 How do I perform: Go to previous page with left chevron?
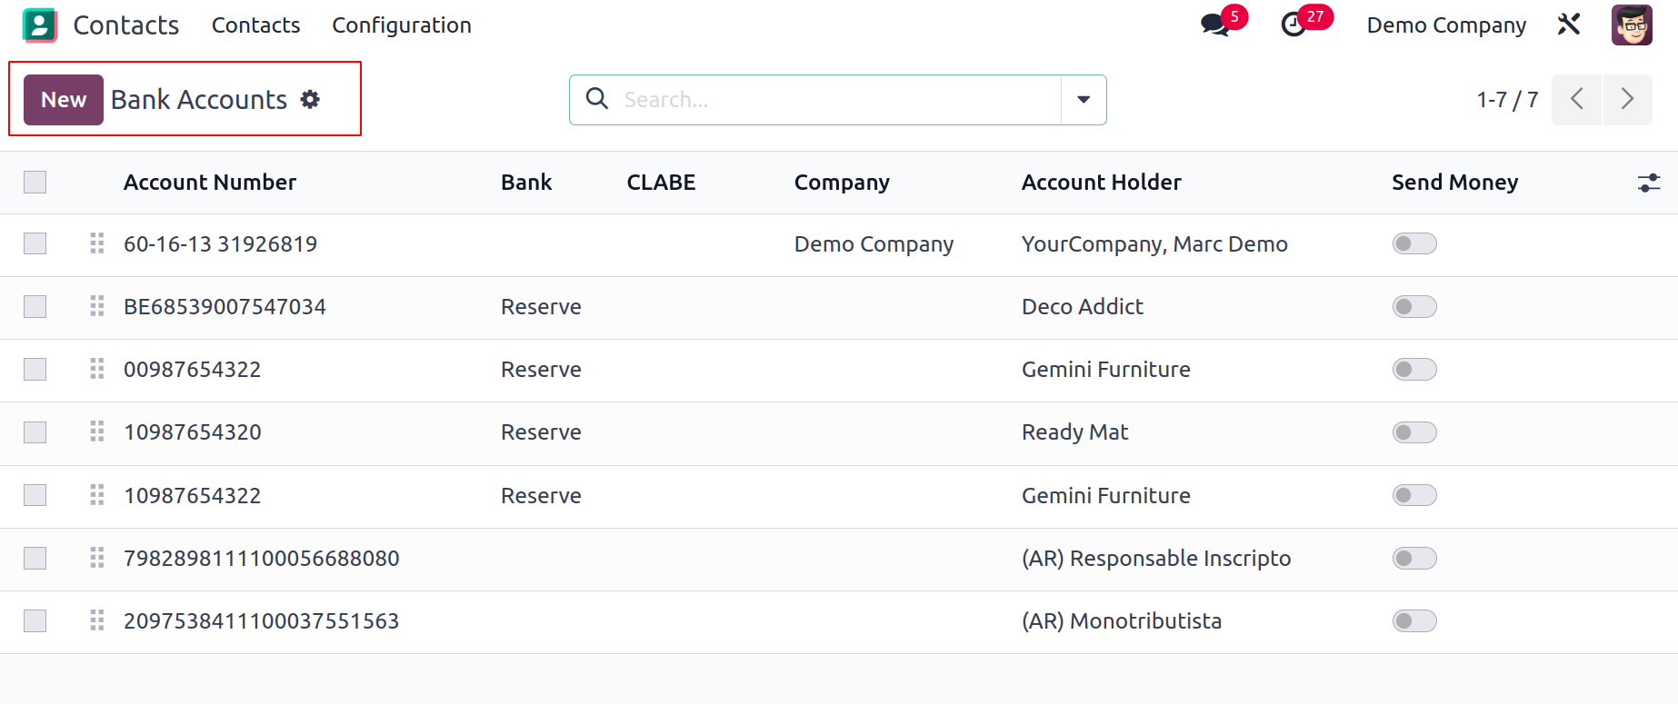[1577, 99]
